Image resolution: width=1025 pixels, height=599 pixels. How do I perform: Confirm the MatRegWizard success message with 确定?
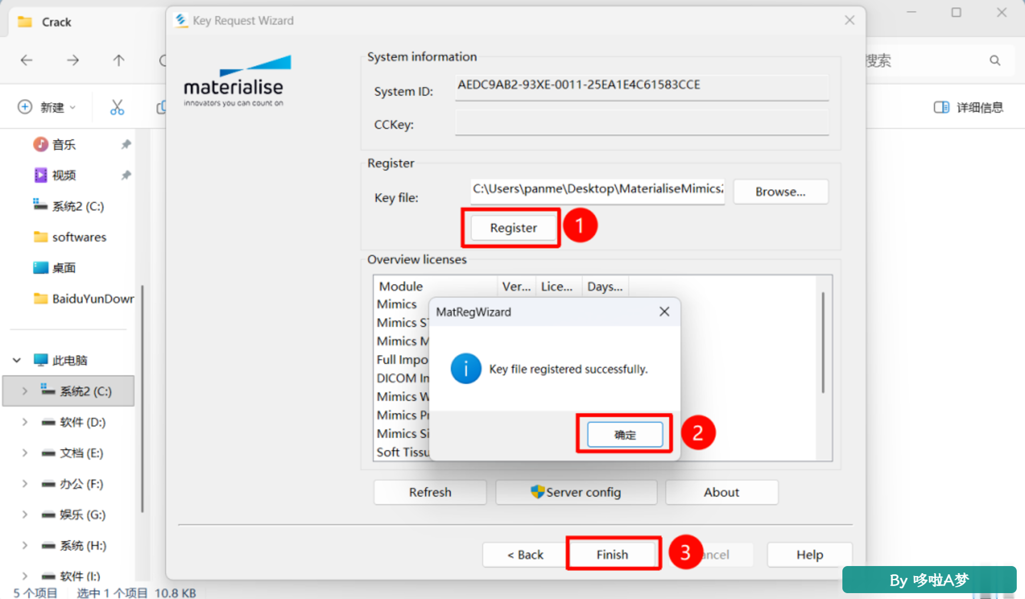624,435
